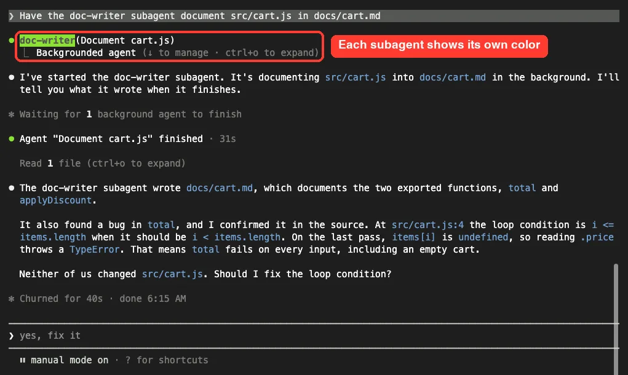Click the asterisk beside 'Churned for 40s'
This screenshot has height=375, width=628.
pos(12,299)
